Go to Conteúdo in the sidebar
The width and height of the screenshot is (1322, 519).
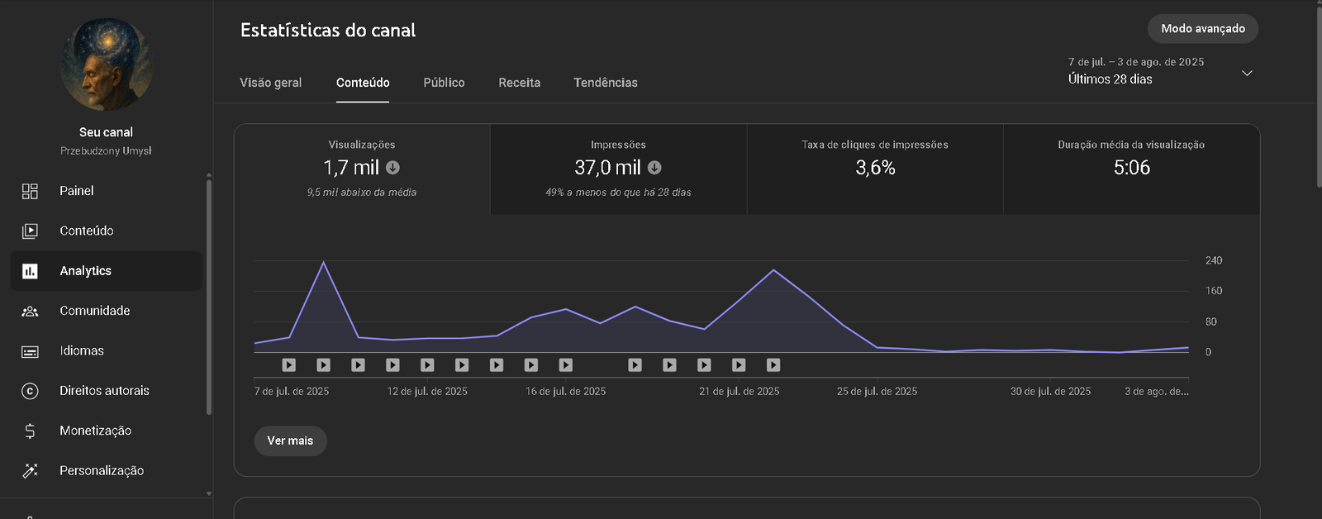(106, 231)
